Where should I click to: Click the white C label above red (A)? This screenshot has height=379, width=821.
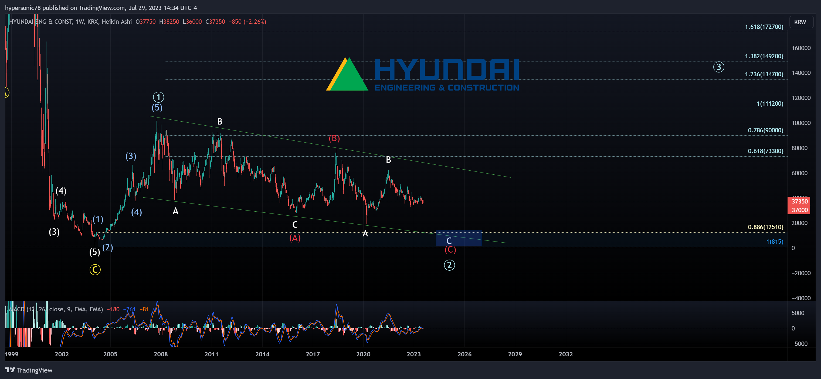tap(295, 225)
